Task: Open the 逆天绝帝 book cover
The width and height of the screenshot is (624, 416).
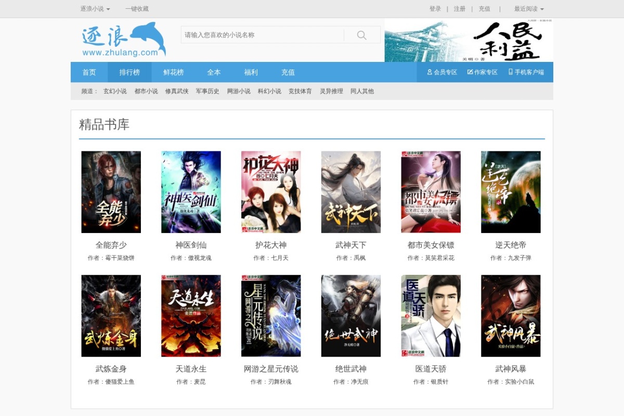Action: [x=511, y=192]
